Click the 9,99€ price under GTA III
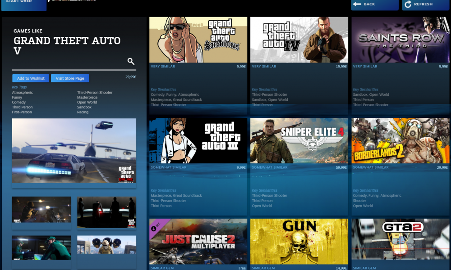This screenshot has height=270, width=451. [x=241, y=167]
